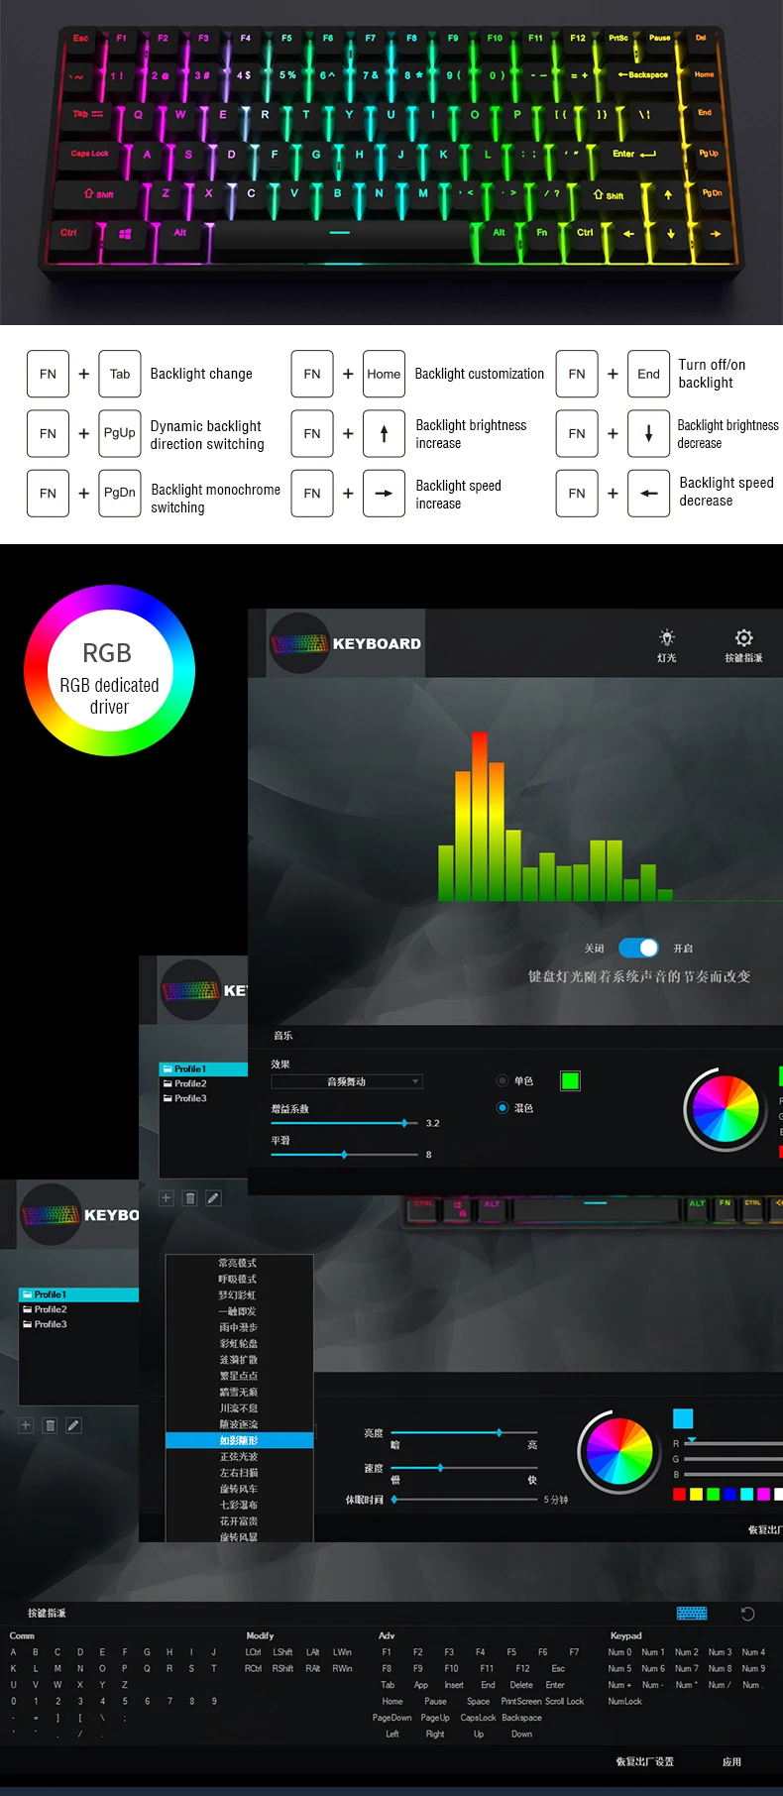Image resolution: width=783 pixels, height=1796 pixels.
Task: Select Profile2 in the bottom-left profile list
Action: [51, 1309]
